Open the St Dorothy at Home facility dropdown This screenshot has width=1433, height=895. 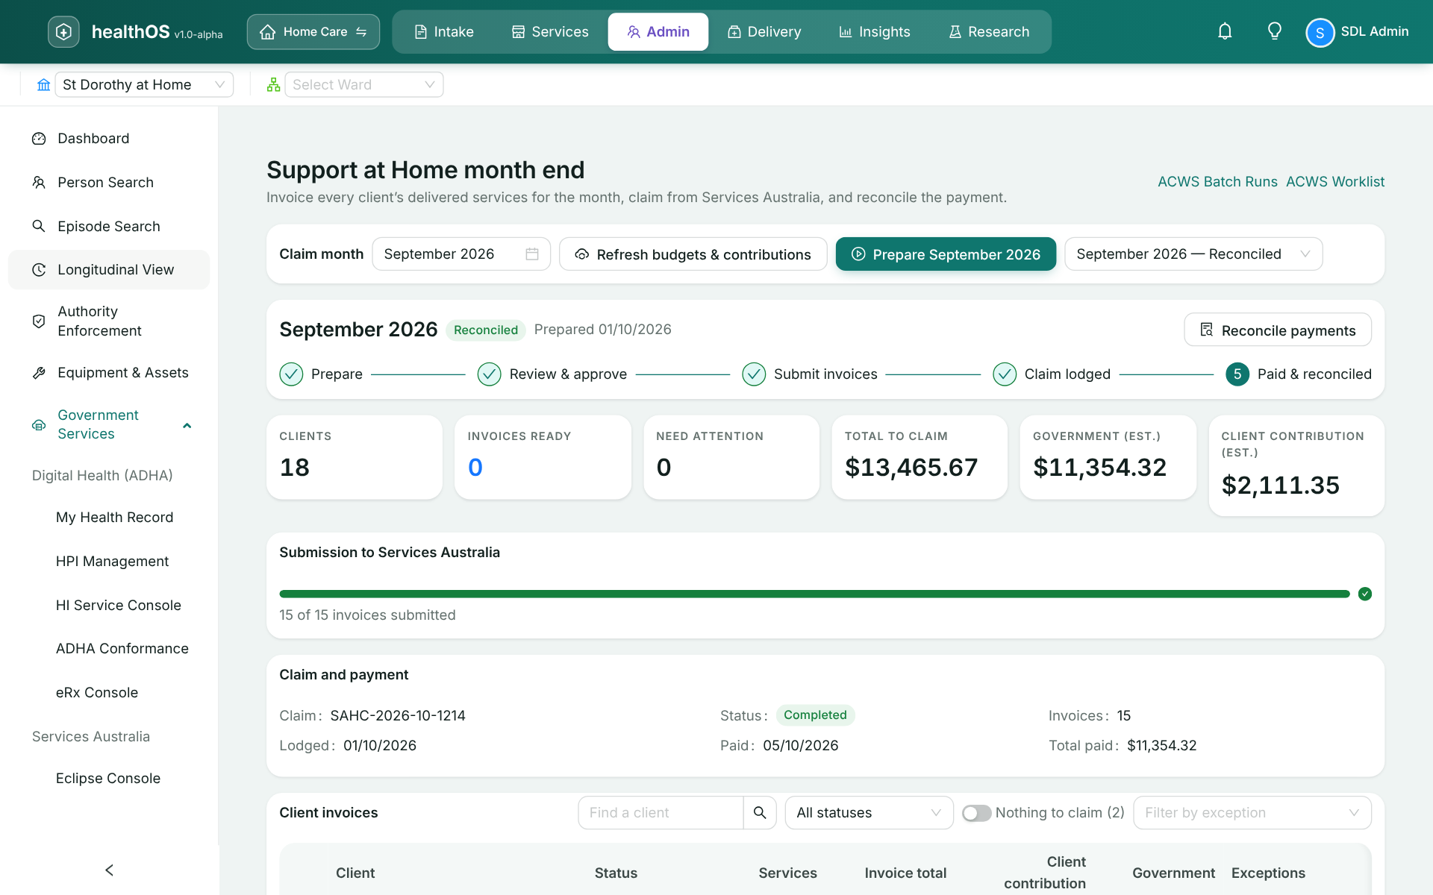pos(144,84)
